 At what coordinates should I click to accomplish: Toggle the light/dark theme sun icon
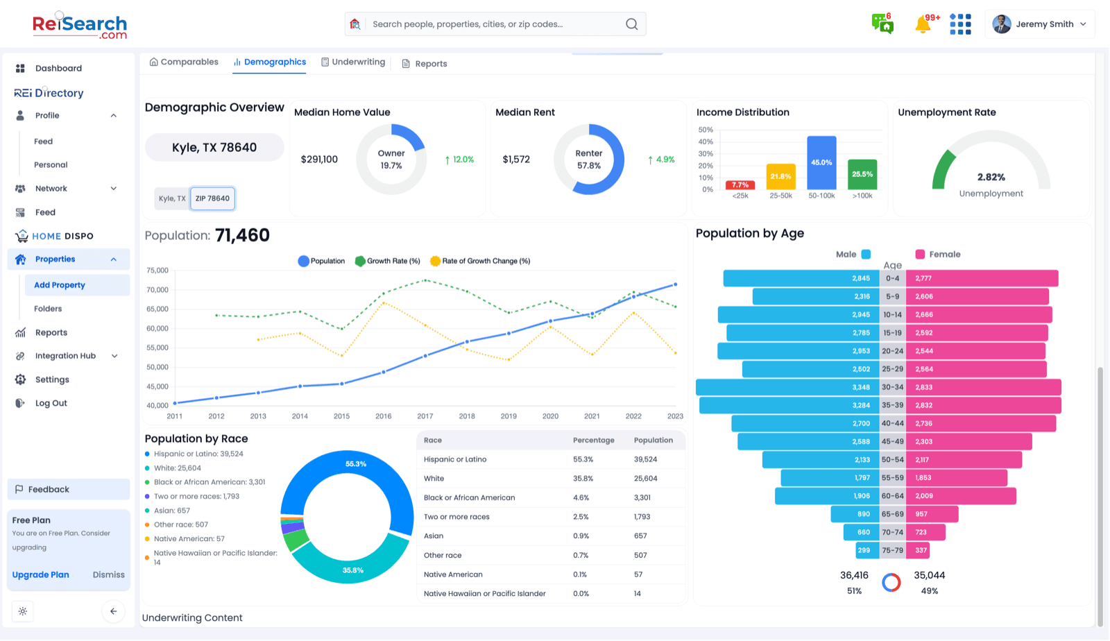coord(23,611)
